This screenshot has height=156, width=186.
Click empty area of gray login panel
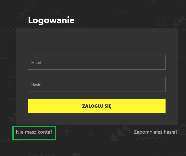click(x=97, y=41)
